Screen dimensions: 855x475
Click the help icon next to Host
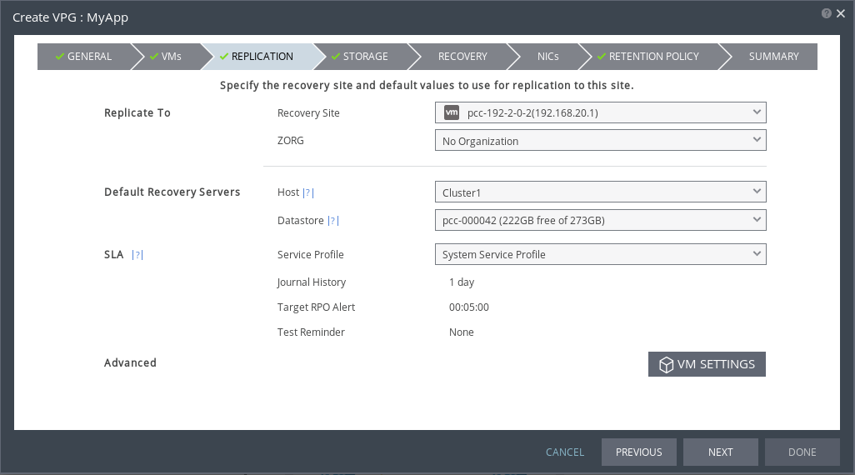pos(308,192)
